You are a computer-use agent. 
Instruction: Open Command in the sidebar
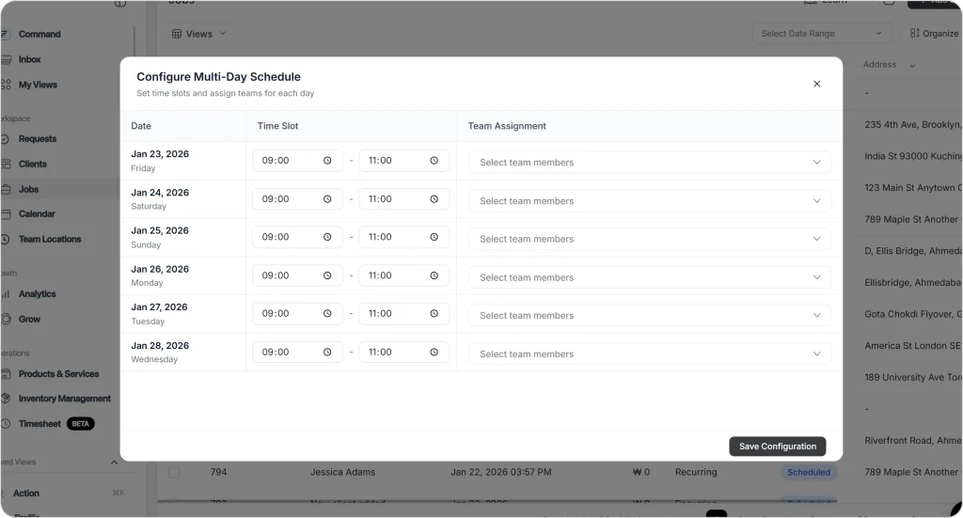pos(39,35)
